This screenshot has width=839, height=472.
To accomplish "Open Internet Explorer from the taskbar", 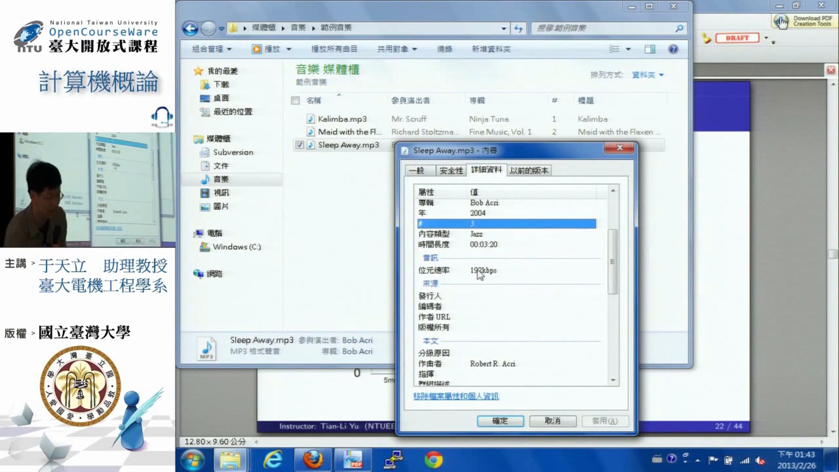I will [273, 460].
